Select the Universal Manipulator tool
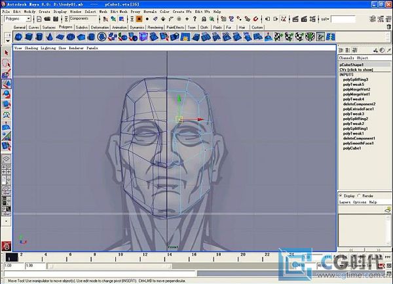This screenshot has height=284, width=393. coord(7,115)
